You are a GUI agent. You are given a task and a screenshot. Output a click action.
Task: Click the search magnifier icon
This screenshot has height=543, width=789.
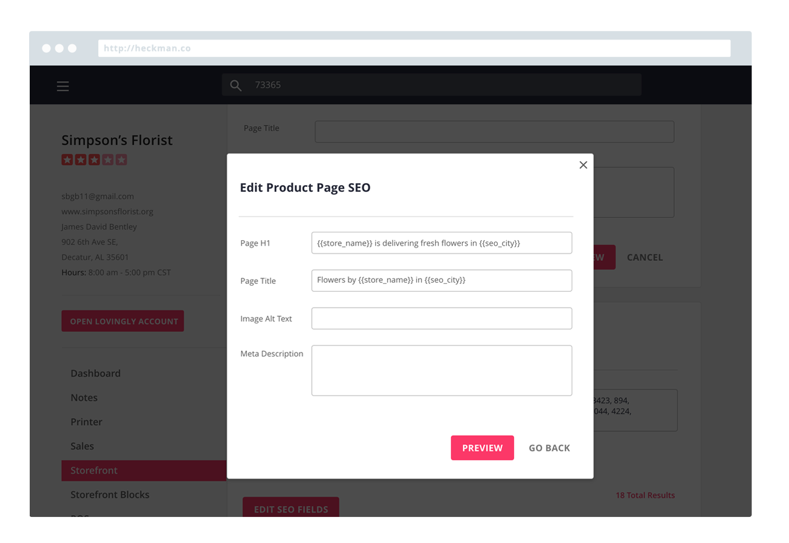pyautogui.click(x=236, y=86)
